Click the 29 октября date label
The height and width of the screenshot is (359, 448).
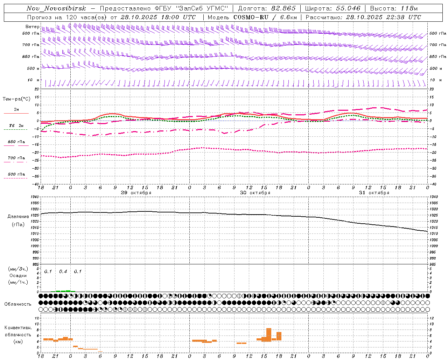coord(136,193)
